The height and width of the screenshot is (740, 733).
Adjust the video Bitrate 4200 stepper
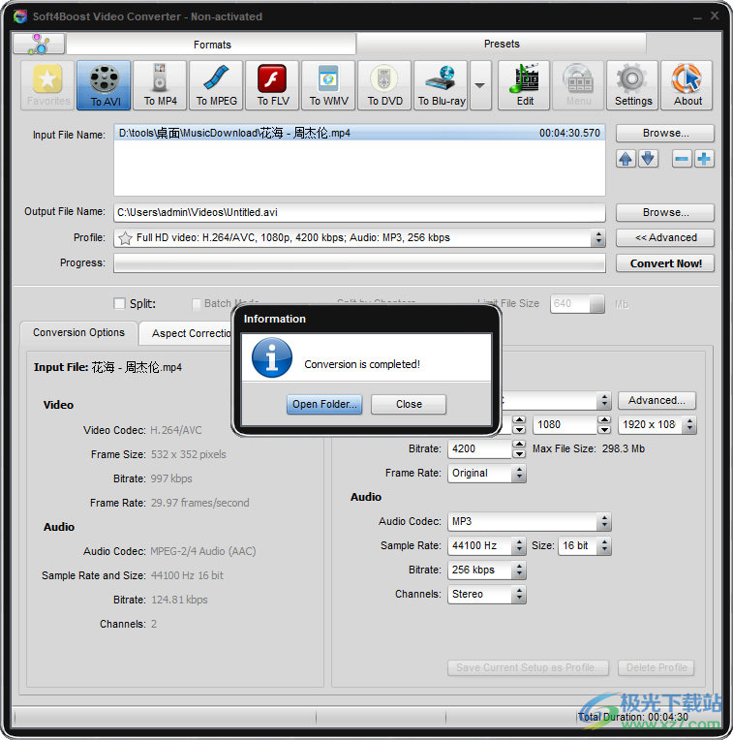click(519, 448)
